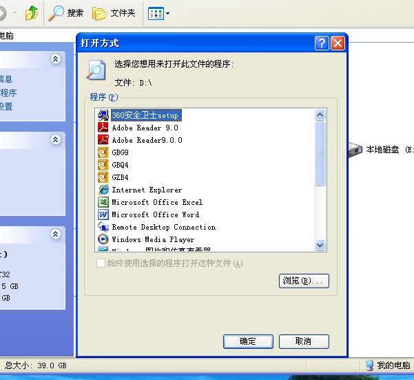Click the Adobe Reader9.0.0 icon
The image size is (414, 380).
point(103,139)
